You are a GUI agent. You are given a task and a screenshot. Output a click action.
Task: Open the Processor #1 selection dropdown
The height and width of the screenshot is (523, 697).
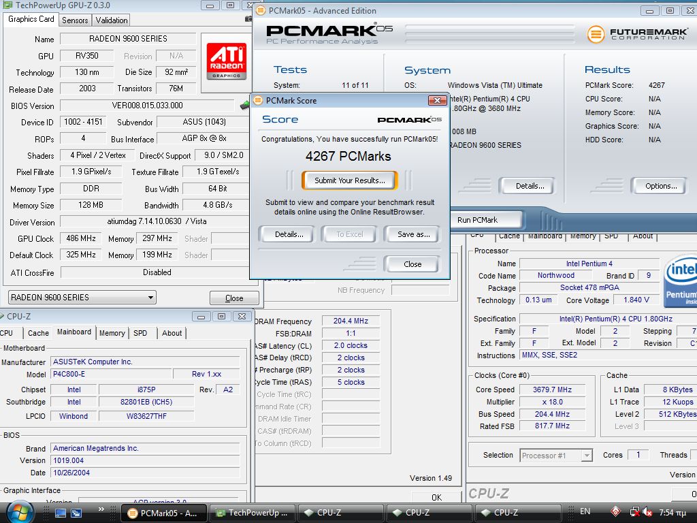(x=555, y=456)
